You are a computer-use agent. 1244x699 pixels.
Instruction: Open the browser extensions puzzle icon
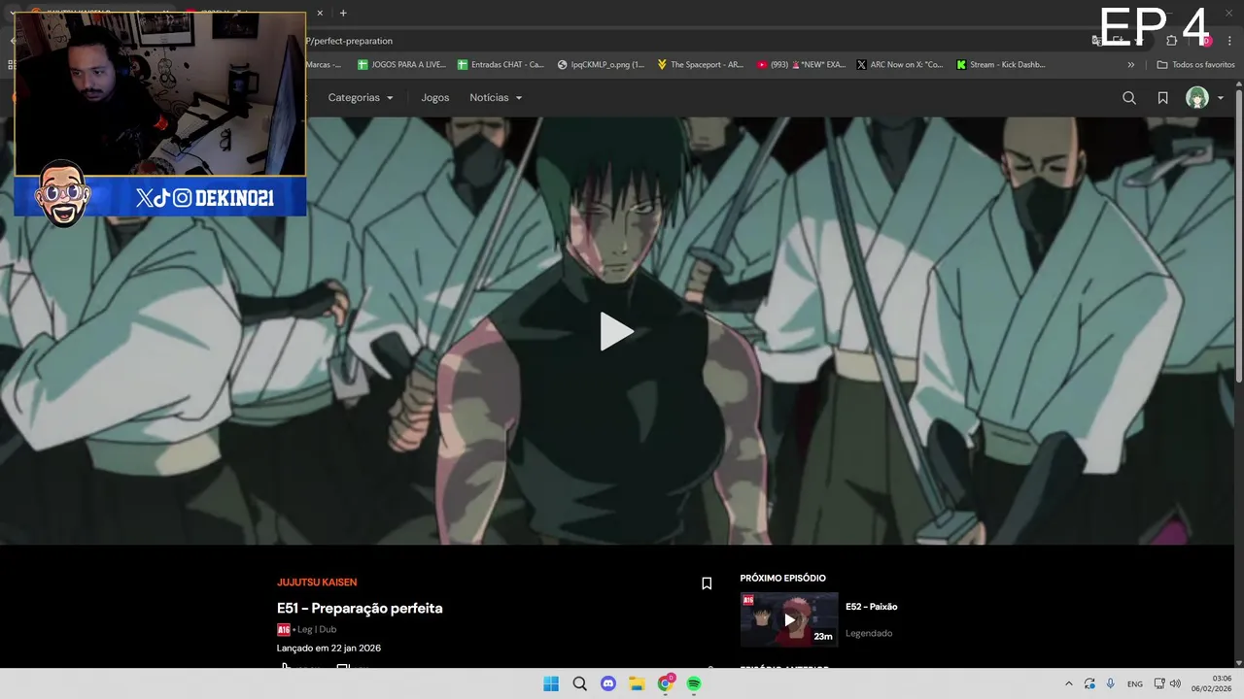pyautogui.click(x=1171, y=41)
